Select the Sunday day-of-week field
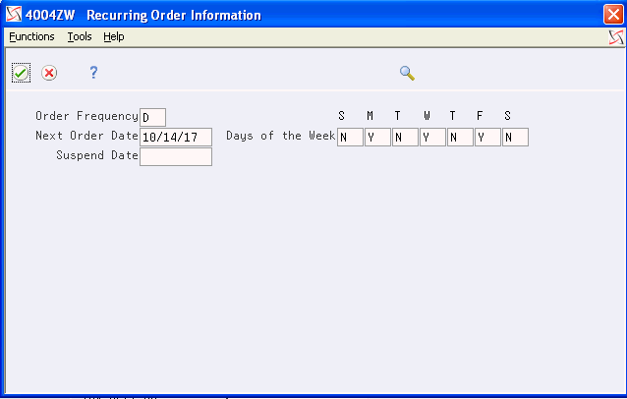Image resolution: width=627 pixels, height=399 pixels. (x=350, y=138)
